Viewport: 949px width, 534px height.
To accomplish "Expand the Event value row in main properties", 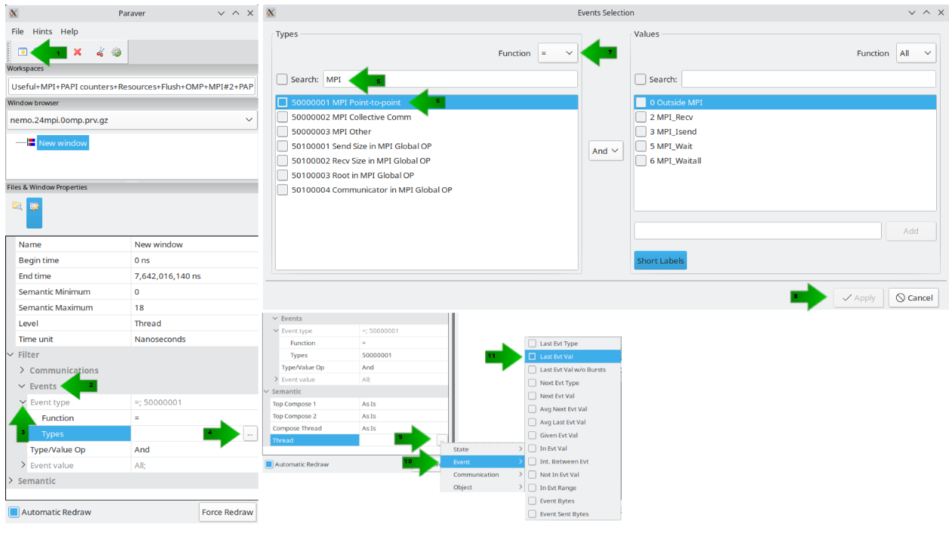I will [x=23, y=465].
